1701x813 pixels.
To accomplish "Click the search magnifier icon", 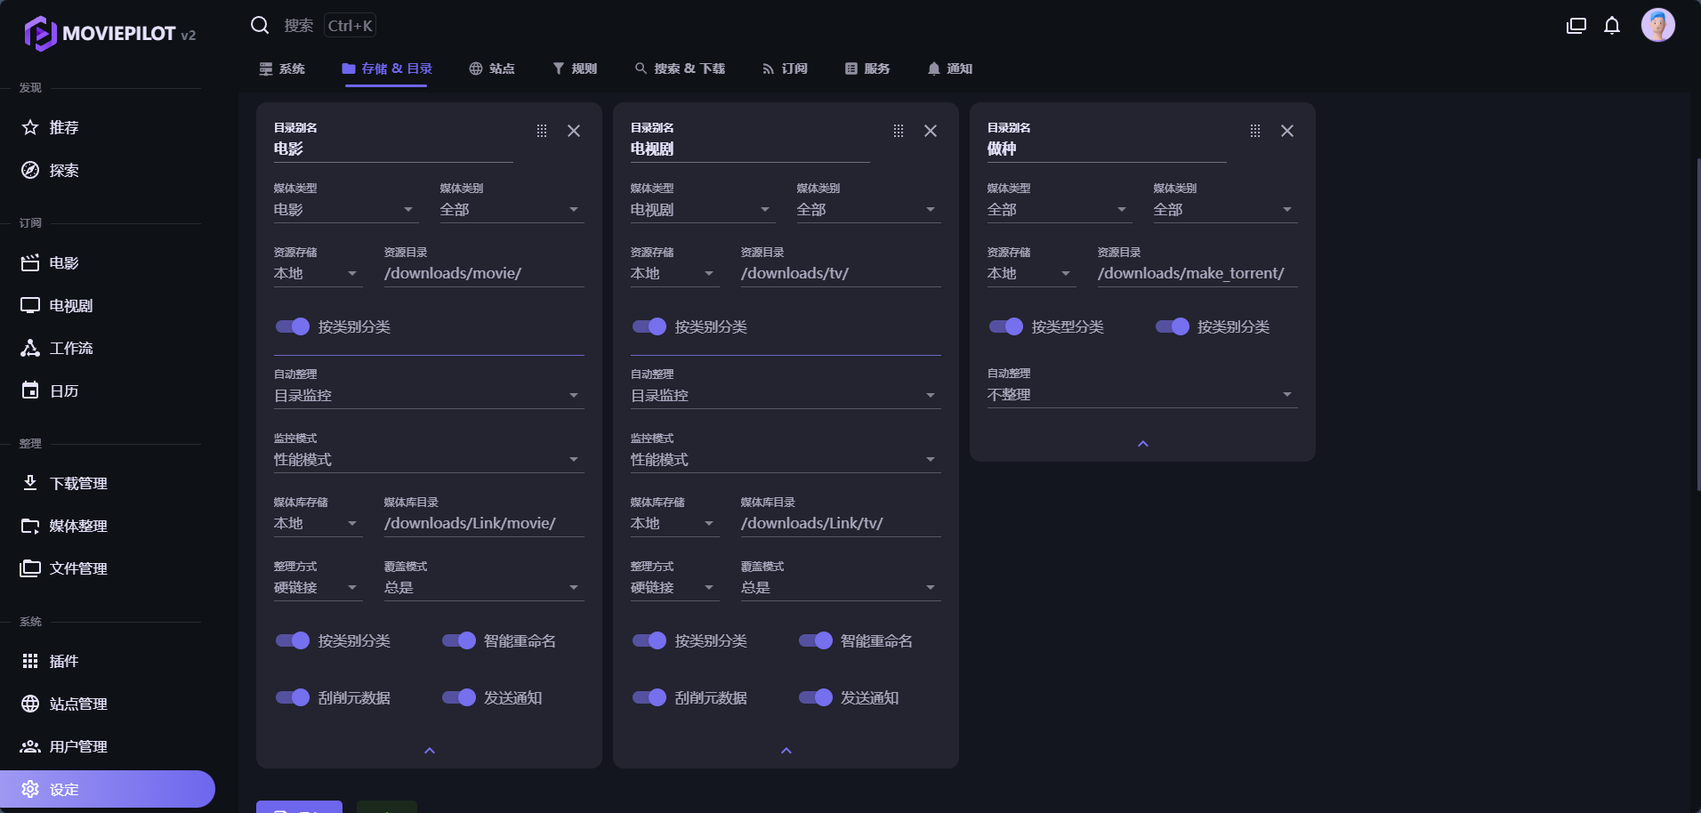I will pos(260,25).
